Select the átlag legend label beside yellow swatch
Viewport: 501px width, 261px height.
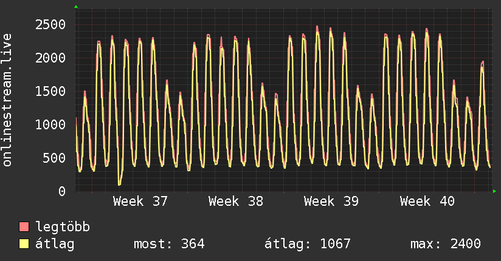click(x=55, y=245)
